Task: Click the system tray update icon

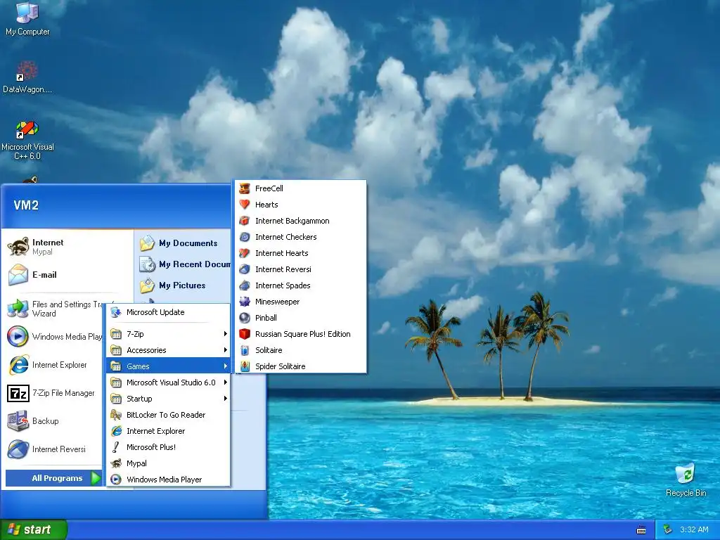Action: pyautogui.click(x=668, y=529)
